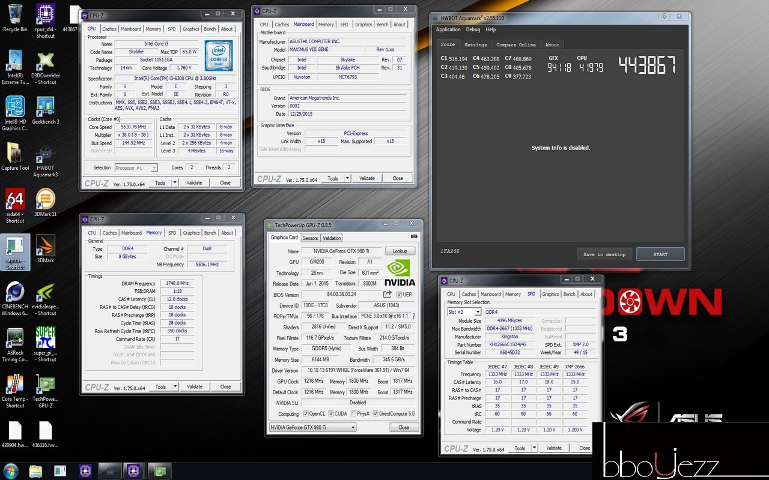769x480 pixels.
Task: Expand Tools arrow in CPU-Z SPD window
Action: (x=535, y=448)
